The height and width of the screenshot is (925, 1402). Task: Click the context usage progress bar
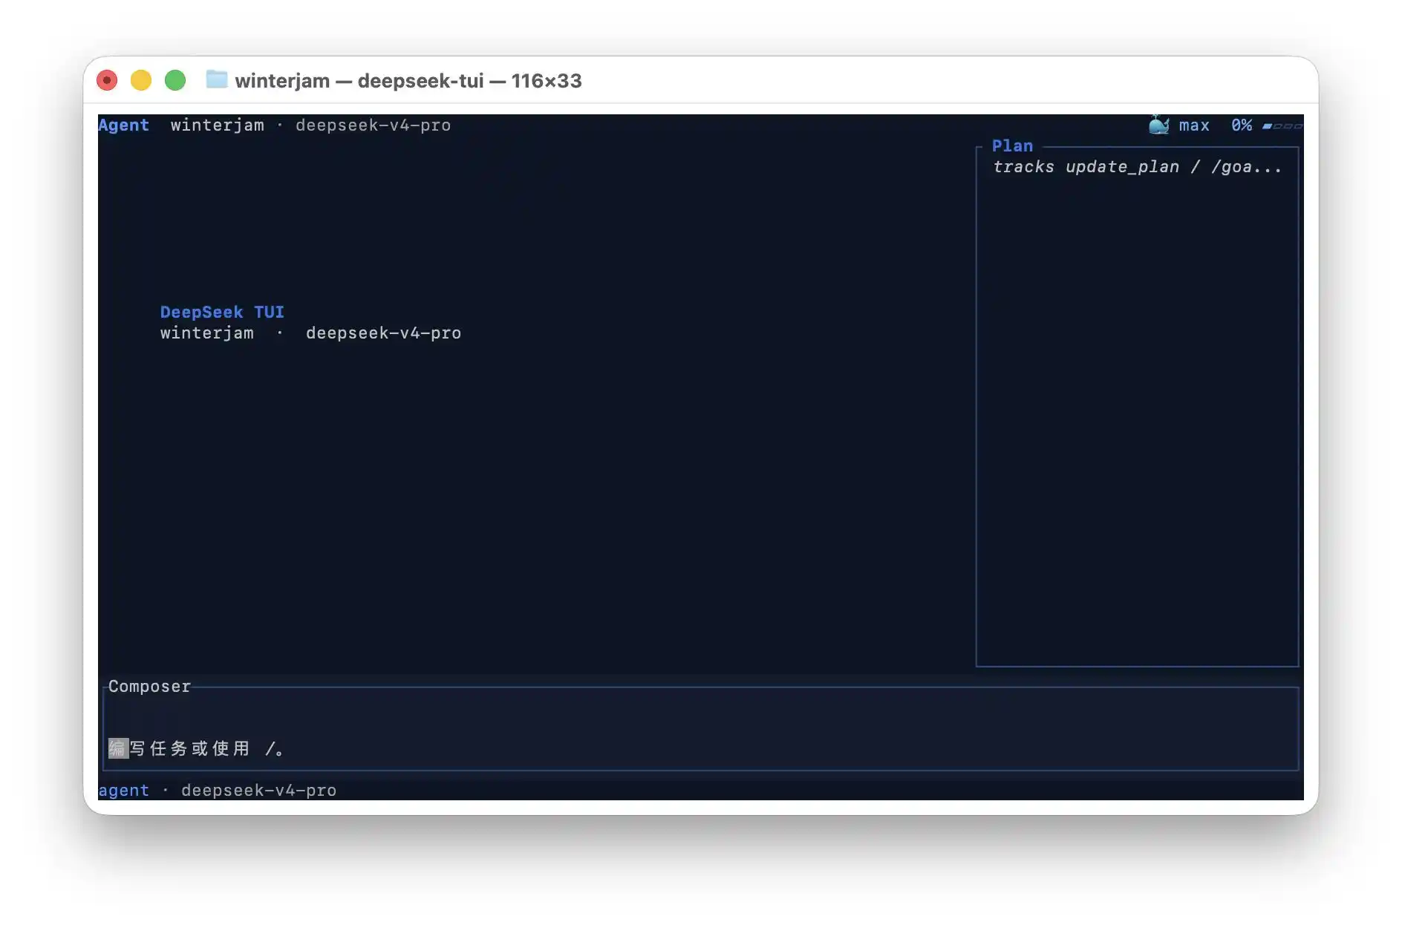pyautogui.click(x=1282, y=125)
